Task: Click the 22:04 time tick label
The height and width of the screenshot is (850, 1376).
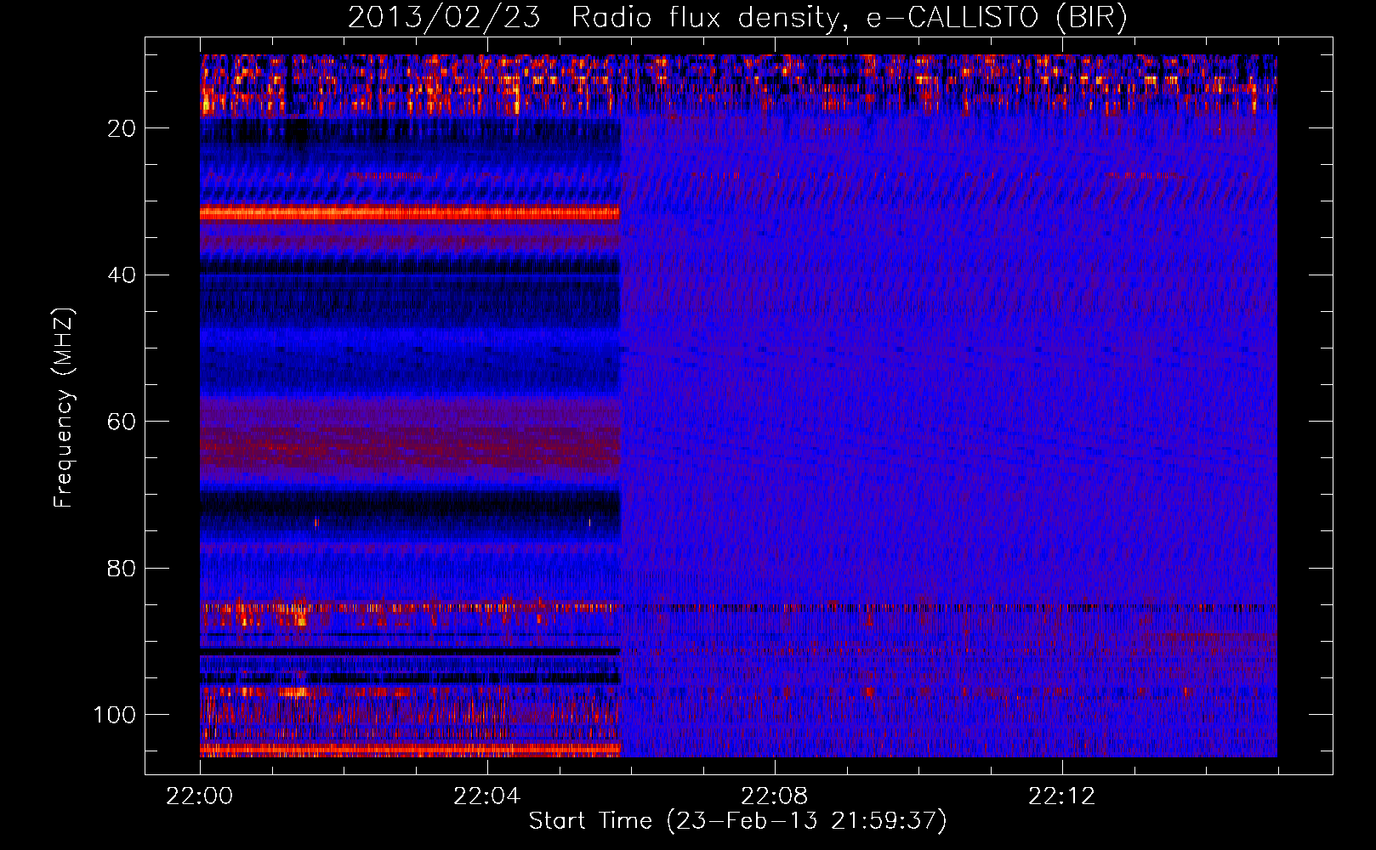Action: (487, 796)
